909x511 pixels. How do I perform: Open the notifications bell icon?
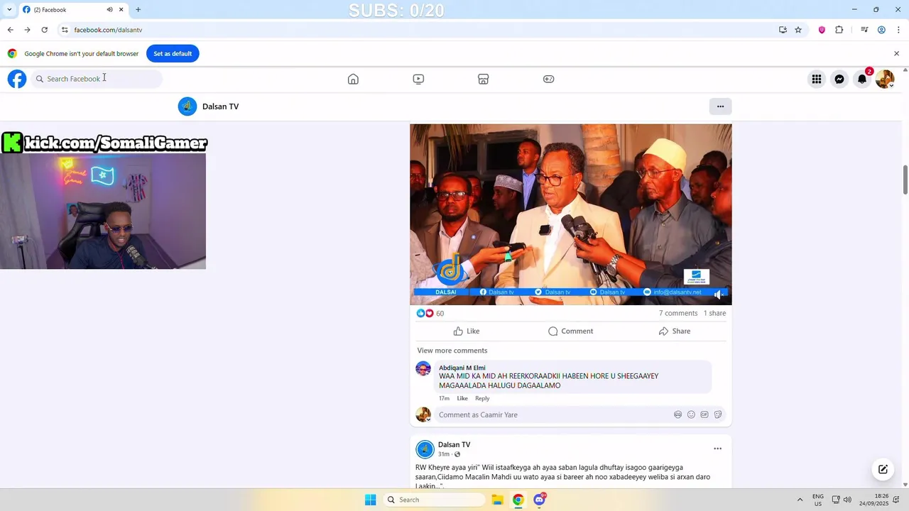coord(862,79)
